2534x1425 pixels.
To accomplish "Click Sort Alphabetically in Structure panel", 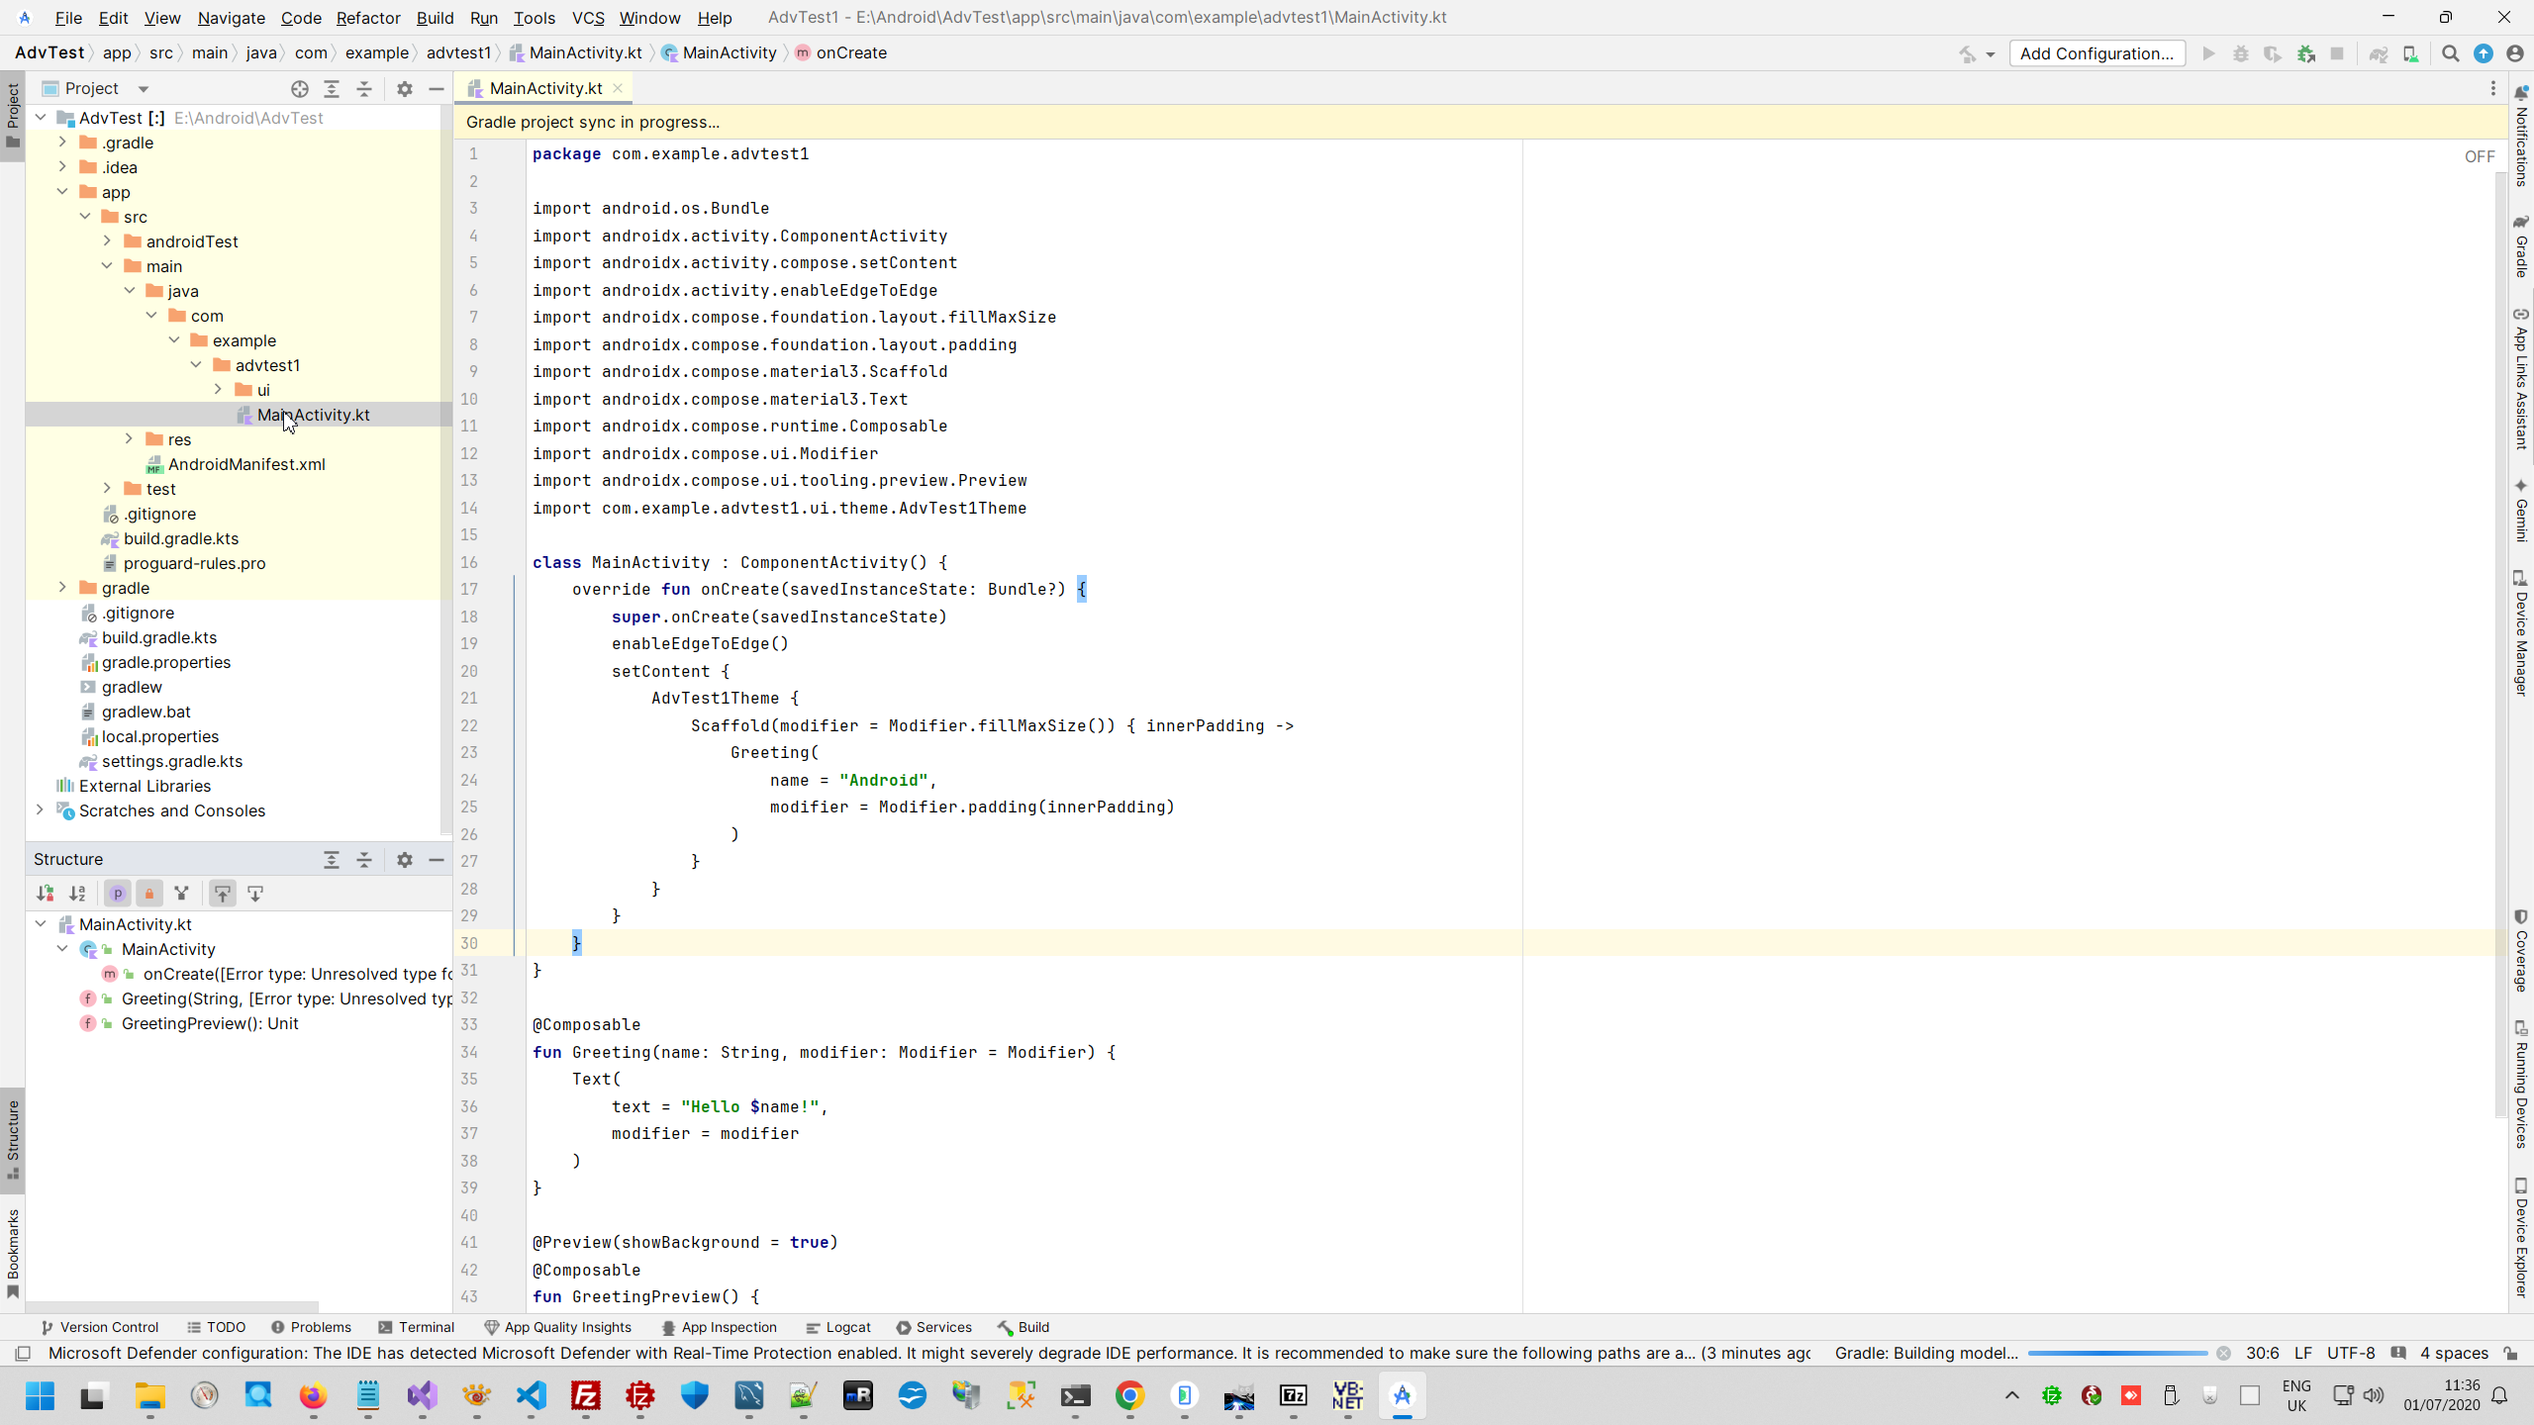I will [x=77, y=894].
